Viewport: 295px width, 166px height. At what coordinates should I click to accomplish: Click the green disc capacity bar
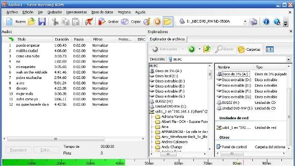click(64, 162)
